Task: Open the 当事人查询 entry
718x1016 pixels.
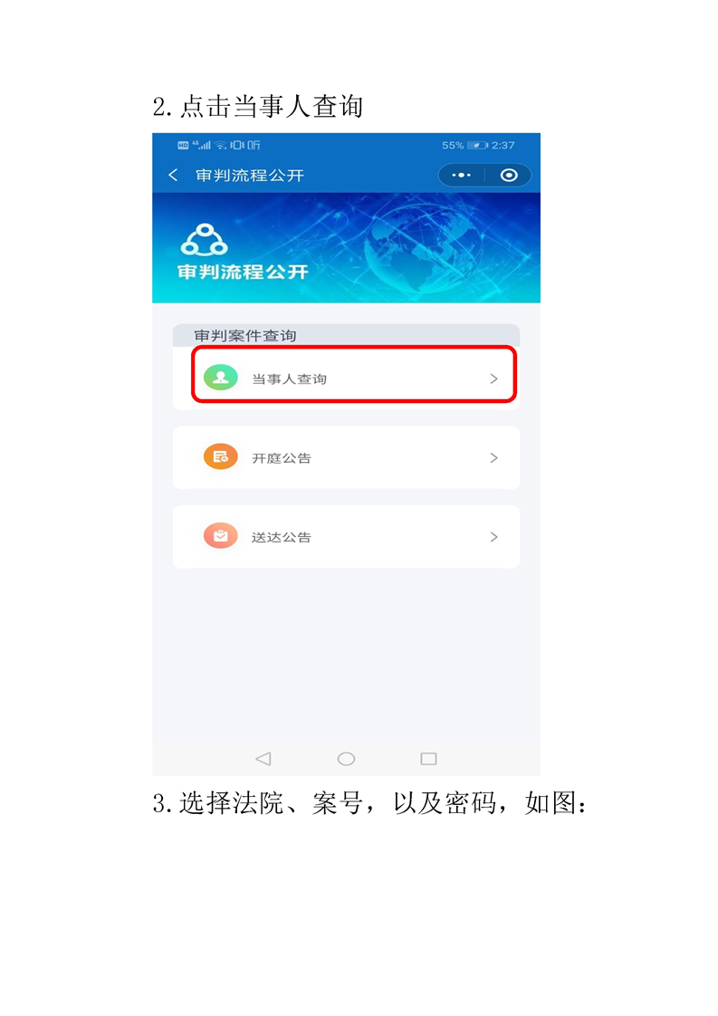Action: [346, 379]
